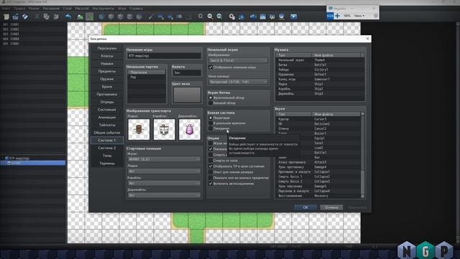Click 'Отмена' button in database dialog
The width and height of the screenshot is (460, 259).
point(331,207)
